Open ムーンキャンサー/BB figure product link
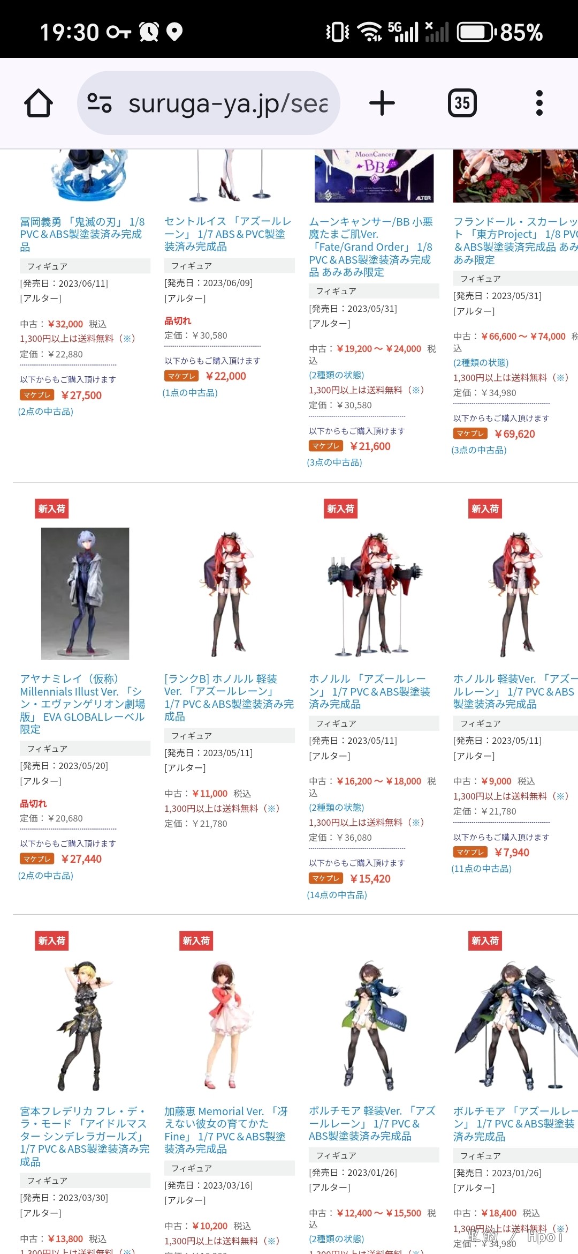The image size is (578, 1254). 371,247
